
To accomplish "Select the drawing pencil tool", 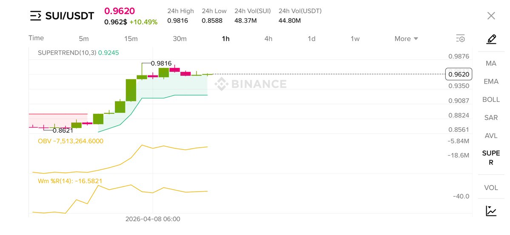I will pyautogui.click(x=491, y=39).
